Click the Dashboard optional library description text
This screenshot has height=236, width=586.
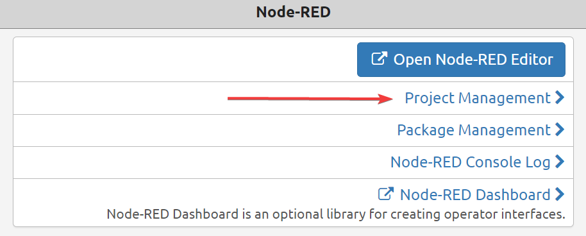(x=335, y=215)
